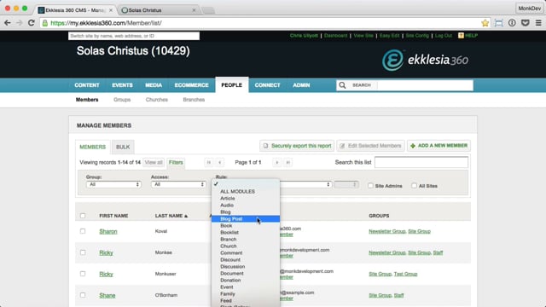Image resolution: width=546 pixels, height=307 pixels.
Task: Click Securely export this report
Action: pyautogui.click(x=297, y=146)
